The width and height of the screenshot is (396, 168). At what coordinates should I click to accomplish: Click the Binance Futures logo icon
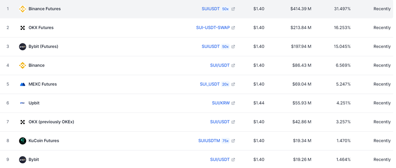click(22, 9)
